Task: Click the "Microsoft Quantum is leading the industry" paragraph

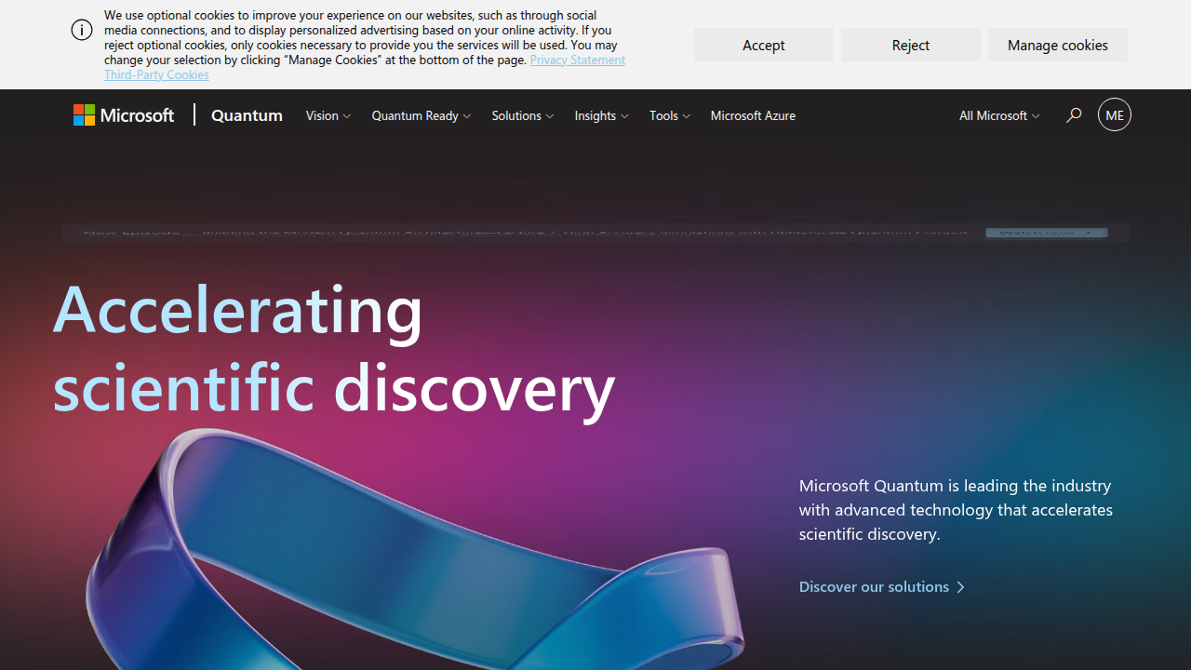Action: (x=956, y=510)
